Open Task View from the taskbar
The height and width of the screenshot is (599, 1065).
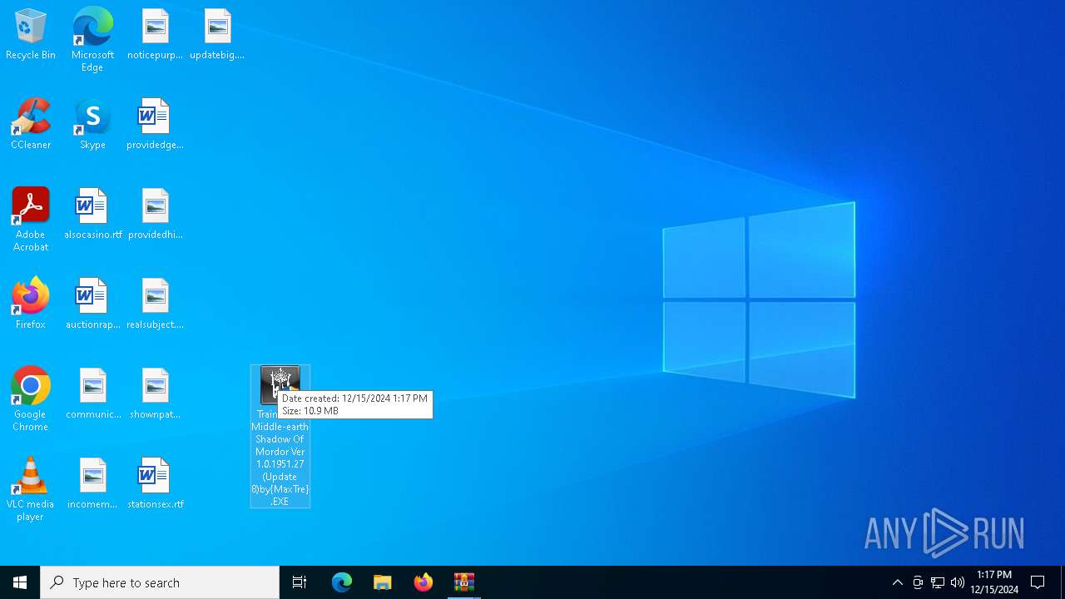[x=300, y=582]
